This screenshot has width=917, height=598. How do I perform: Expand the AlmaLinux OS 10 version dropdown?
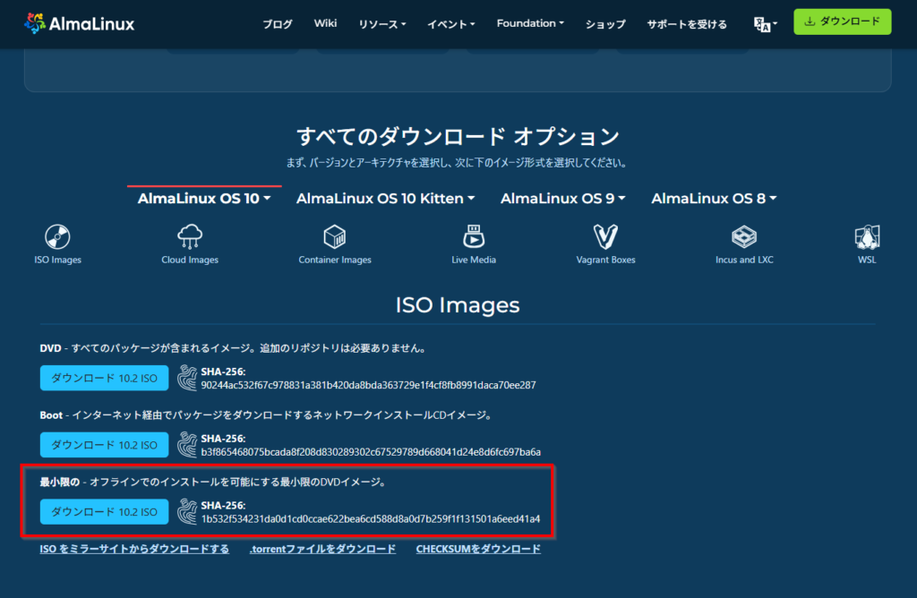pos(204,199)
